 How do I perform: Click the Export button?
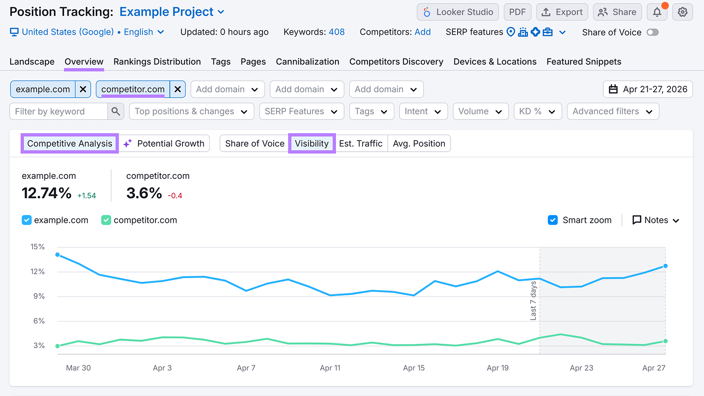[562, 12]
